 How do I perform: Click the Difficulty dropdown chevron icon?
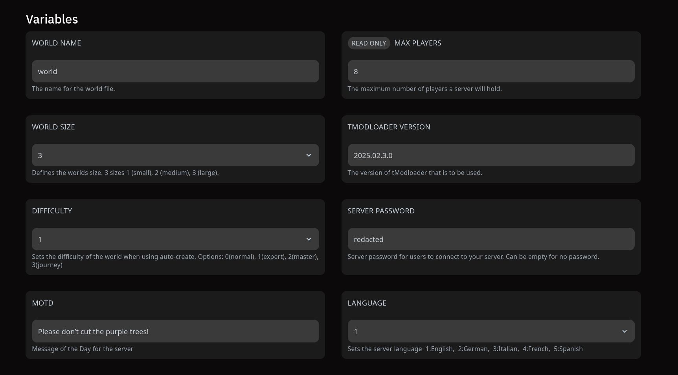pyautogui.click(x=309, y=239)
